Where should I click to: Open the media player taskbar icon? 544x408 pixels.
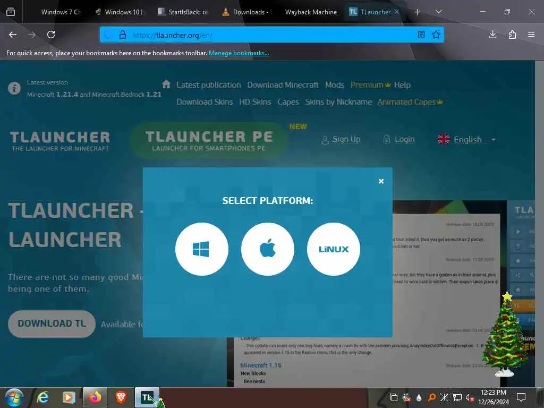tap(69, 397)
